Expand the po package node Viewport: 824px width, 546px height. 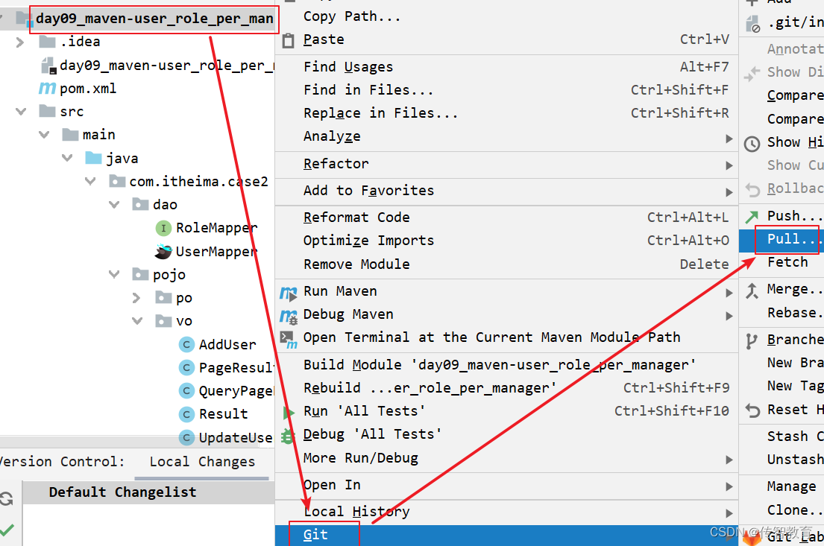[137, 298]
